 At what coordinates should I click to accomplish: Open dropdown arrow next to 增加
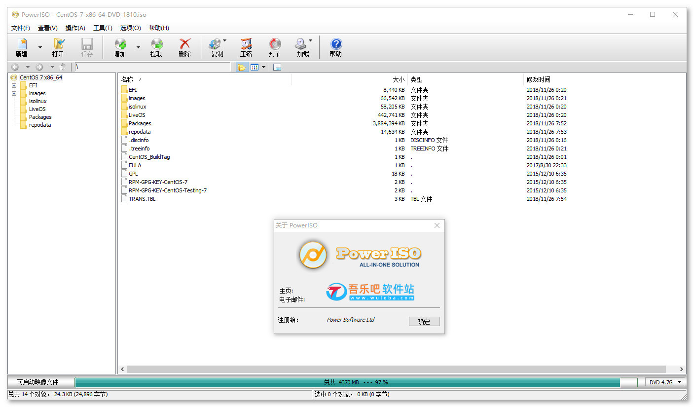click(138, 47)
